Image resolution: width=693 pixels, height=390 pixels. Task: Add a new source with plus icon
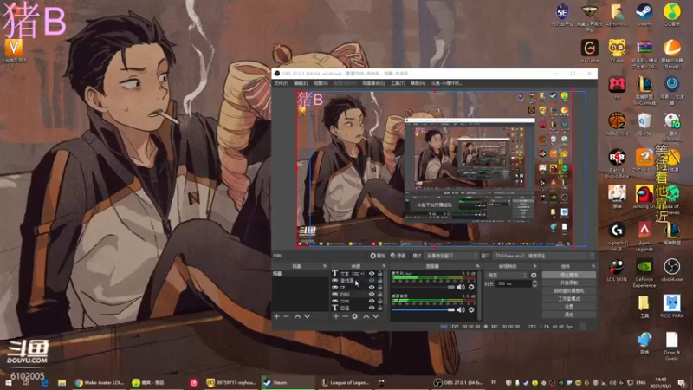tap(335, 316)
